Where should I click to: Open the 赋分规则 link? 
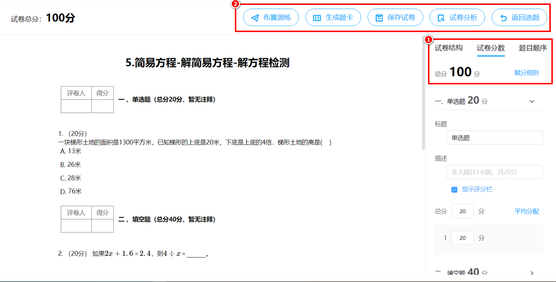(526, 73)
